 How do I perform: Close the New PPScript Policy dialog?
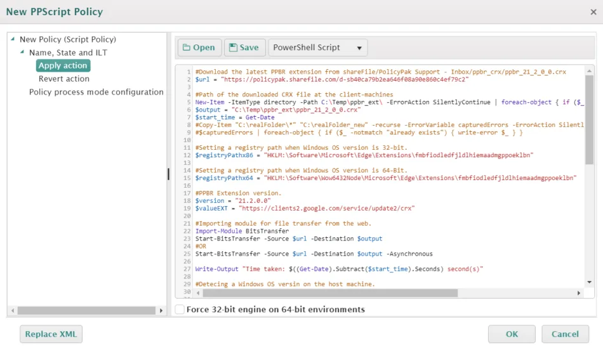[593, 12]
